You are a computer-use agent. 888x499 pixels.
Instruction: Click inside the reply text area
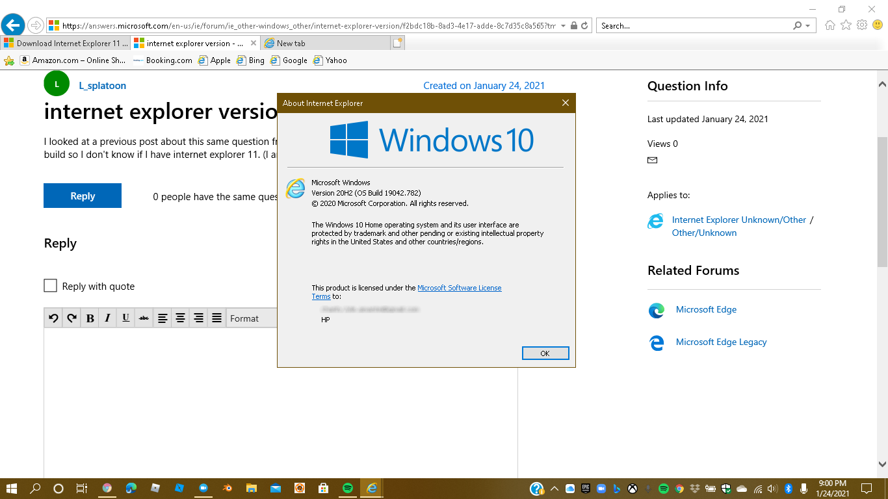pyautogui.click(x=280, y=403)
